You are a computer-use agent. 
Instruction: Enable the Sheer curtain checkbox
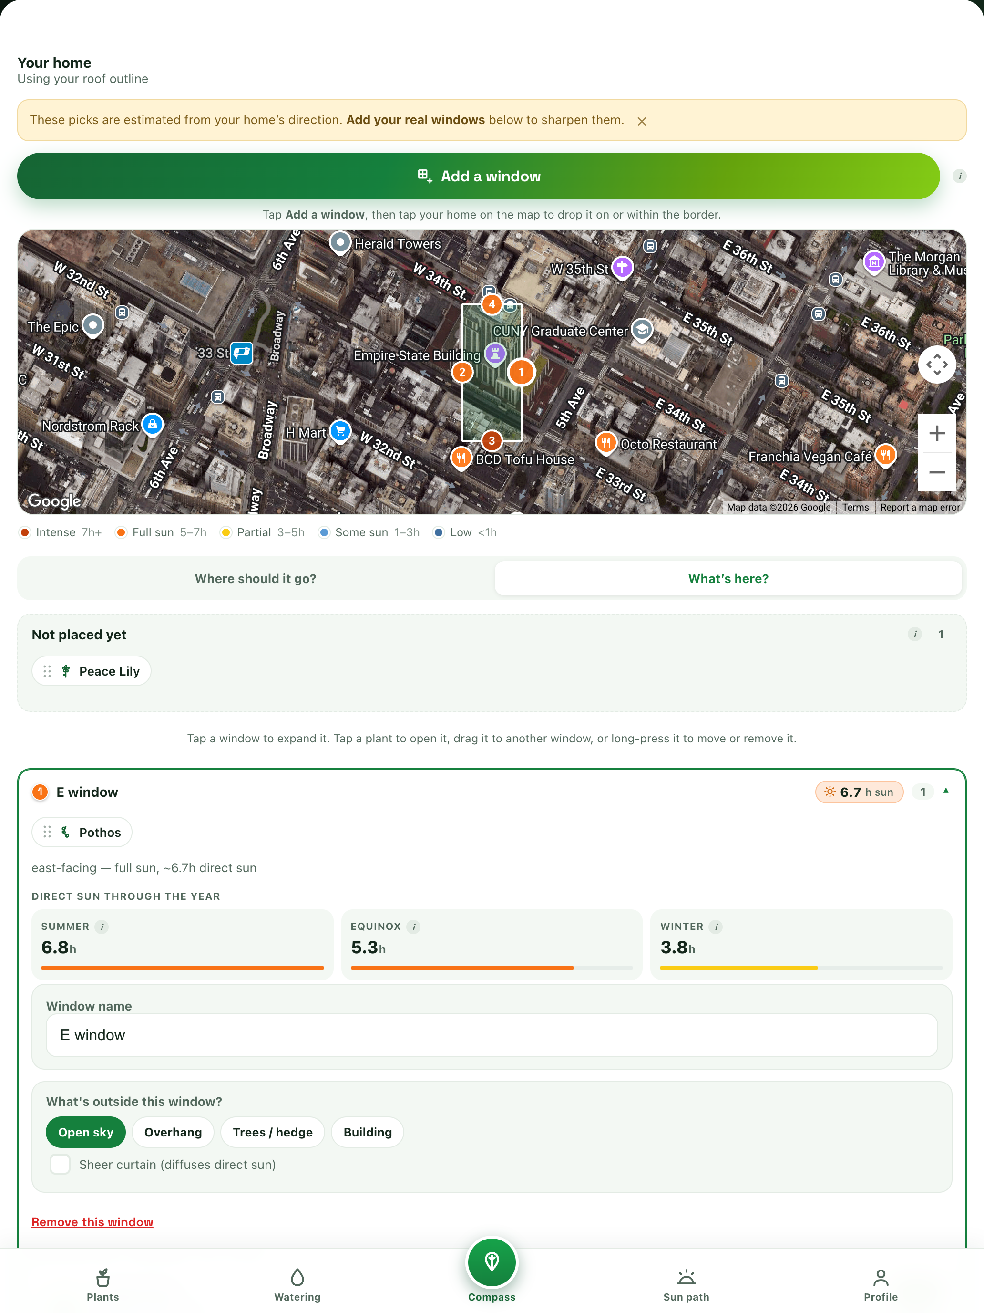60,1165
